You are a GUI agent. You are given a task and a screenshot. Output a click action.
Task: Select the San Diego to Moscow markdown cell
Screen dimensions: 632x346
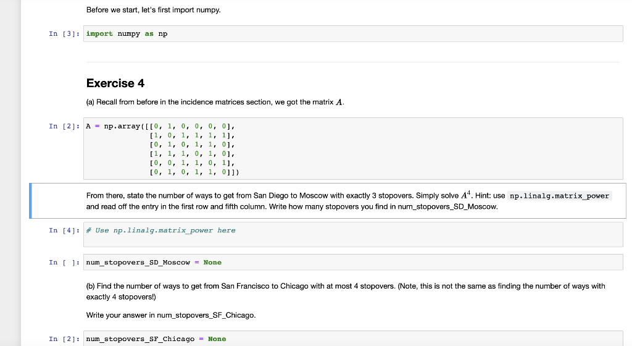pyautogui.click(x=328, y=201)
